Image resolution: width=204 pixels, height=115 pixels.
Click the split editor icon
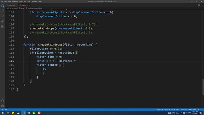click(x=199, y=5)
